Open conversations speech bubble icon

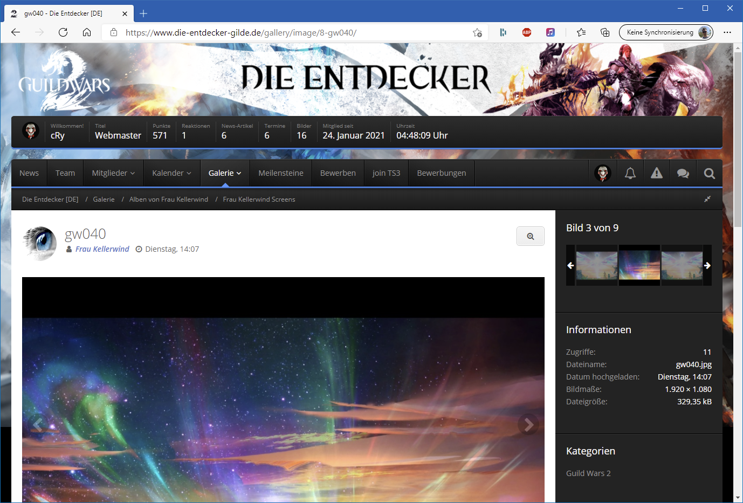(683, 173)
